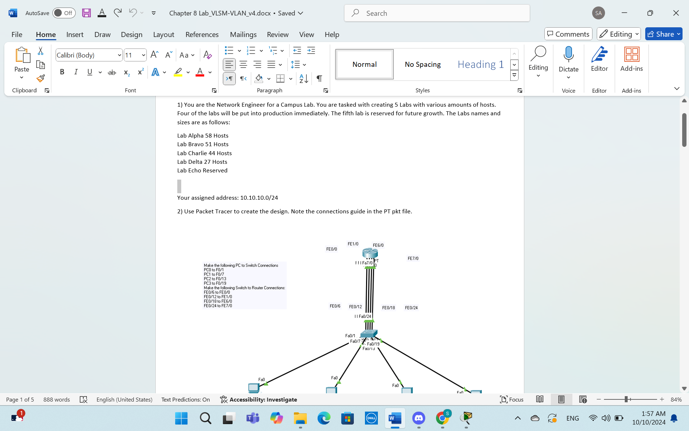The width and height of the screenshot is (689, 431).
Task: Switch to the Layout tab
Action: [x=163, y=34]
